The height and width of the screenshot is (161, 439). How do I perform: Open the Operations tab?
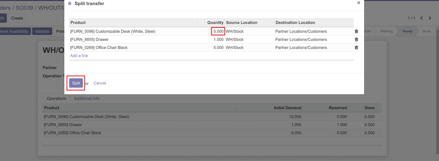pyautogui.click(x=56, y=98)
